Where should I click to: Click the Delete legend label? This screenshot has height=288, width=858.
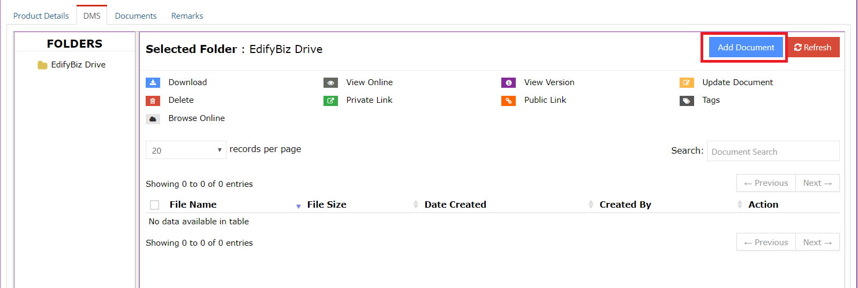[181, 100]
